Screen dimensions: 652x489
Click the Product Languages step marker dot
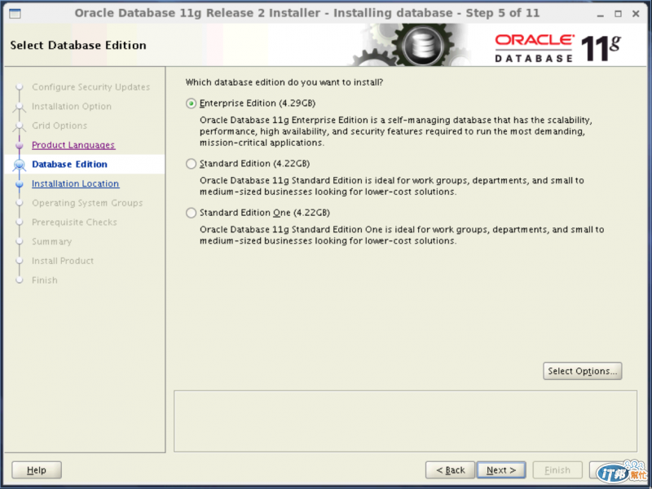[19, 145]
